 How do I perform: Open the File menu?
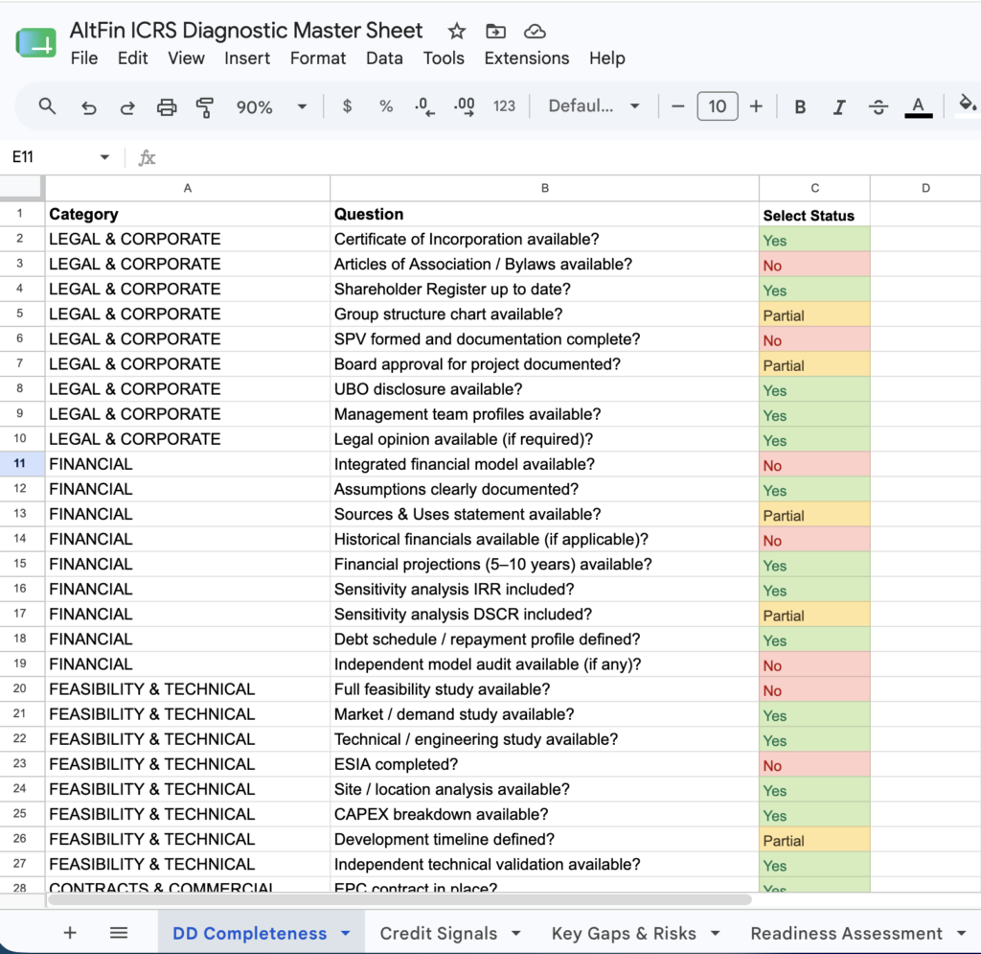pos(84,58)
